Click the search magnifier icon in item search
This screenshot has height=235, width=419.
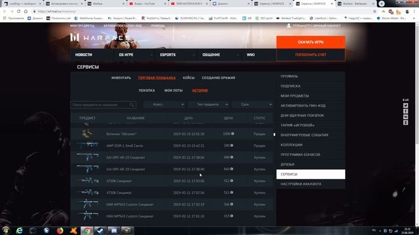(x=132, y=104)
